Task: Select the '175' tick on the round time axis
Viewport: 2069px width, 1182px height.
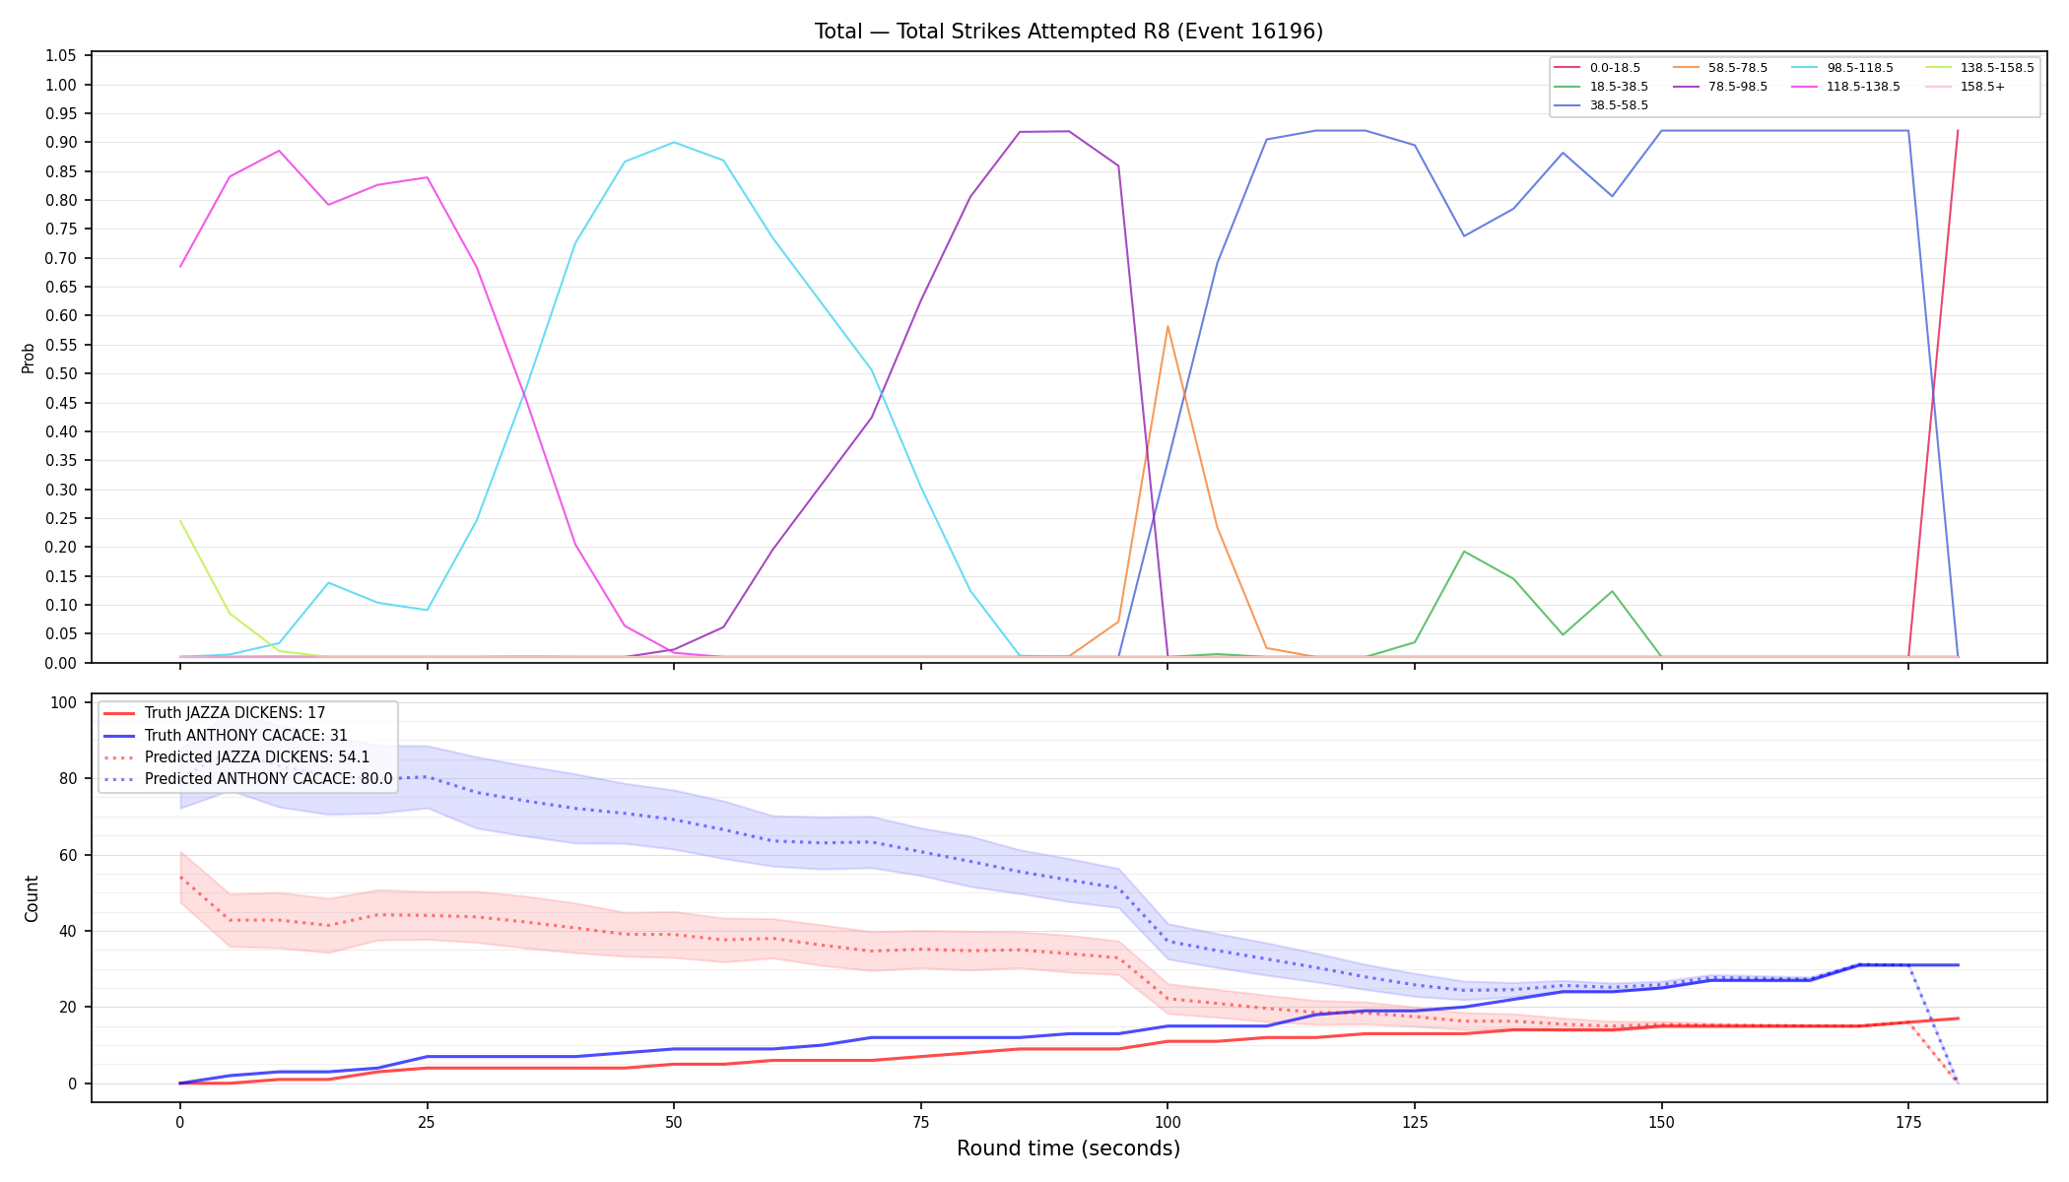Action: point(1908,1122)
